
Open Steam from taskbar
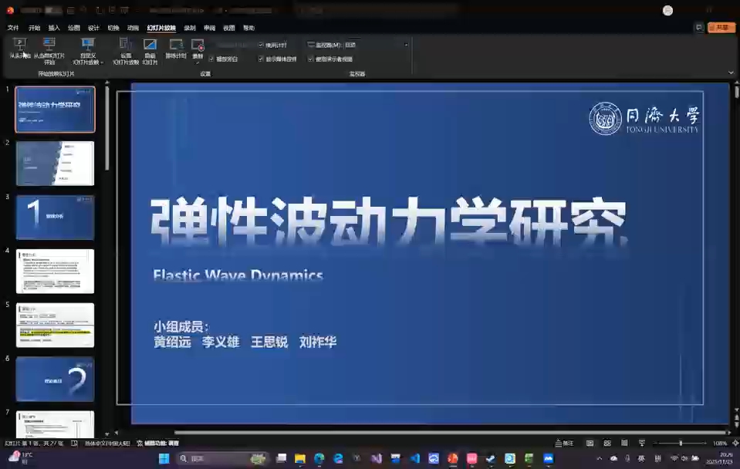[491, 459]
